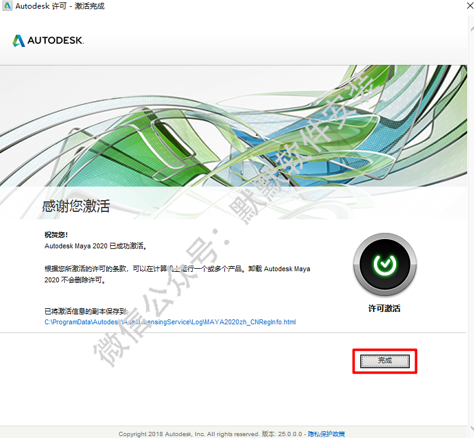Click the Autodesk logo in the header
474x438 pixels.
pyautogui.click(x=48, y=41)
